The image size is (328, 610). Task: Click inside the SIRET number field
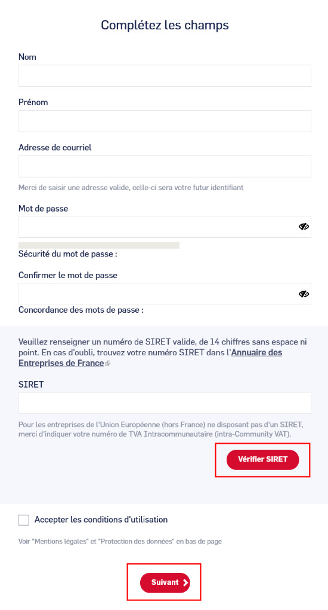coord(165,402)
